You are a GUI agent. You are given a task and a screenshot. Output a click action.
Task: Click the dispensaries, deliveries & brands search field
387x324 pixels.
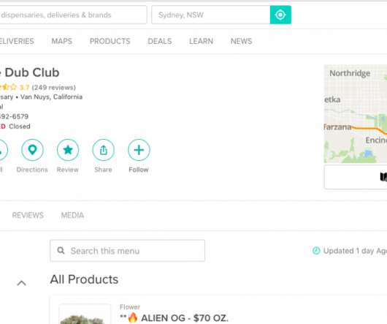click(73, 15)
